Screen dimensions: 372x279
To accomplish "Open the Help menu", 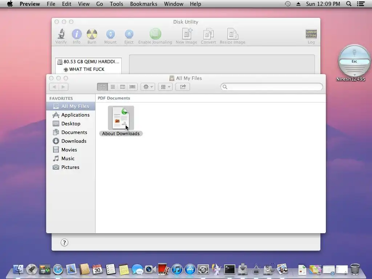I will (195, 4).
